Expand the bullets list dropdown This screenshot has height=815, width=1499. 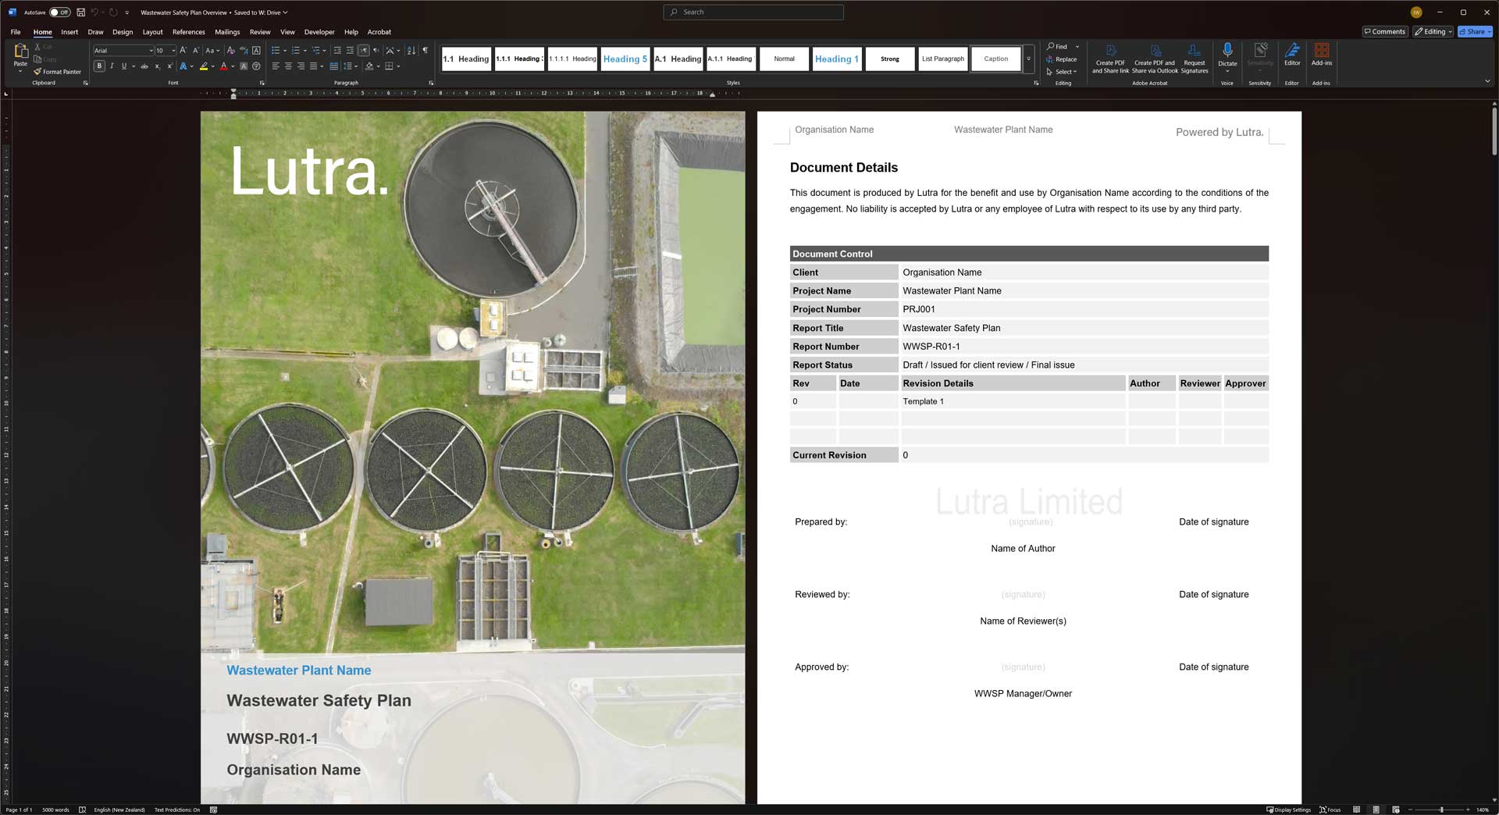coord(287,50)
